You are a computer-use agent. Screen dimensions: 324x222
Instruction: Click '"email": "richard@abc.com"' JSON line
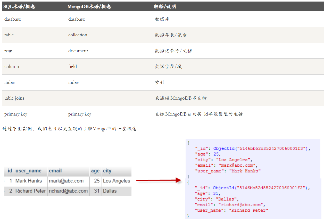pos(230,205)
